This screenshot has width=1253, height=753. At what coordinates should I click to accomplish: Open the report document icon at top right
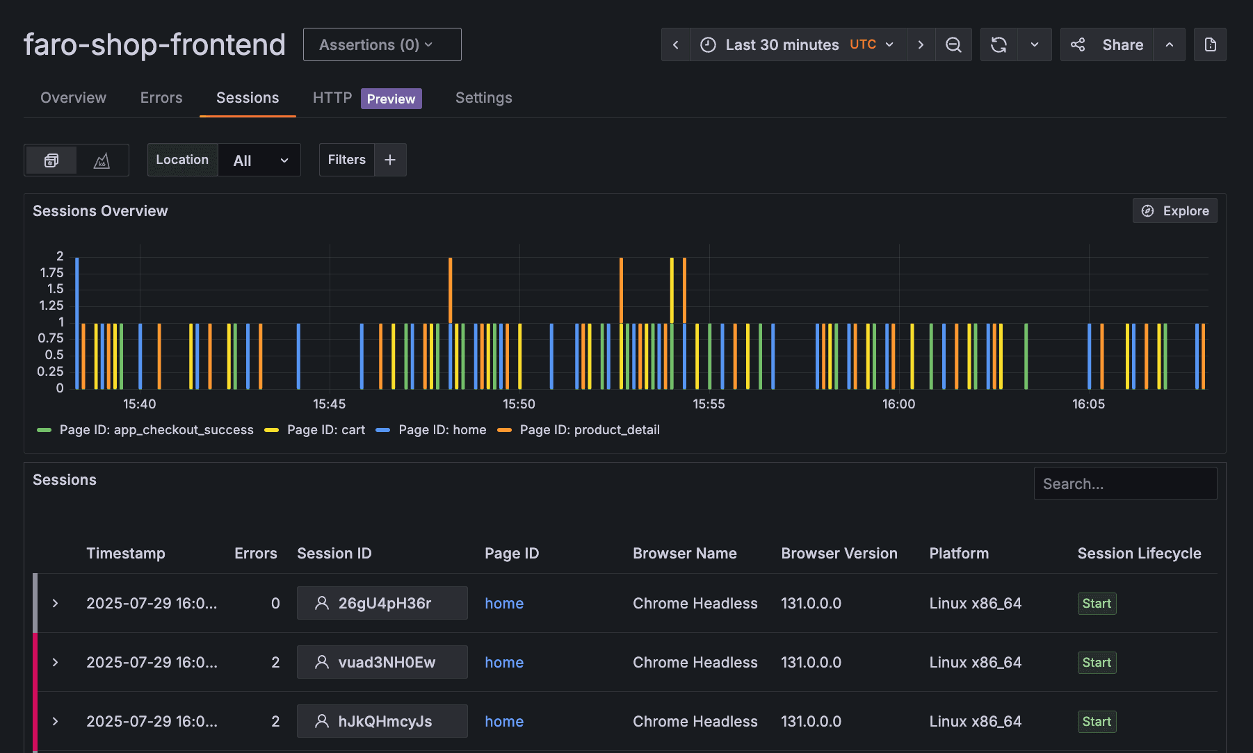[1210, 44]
